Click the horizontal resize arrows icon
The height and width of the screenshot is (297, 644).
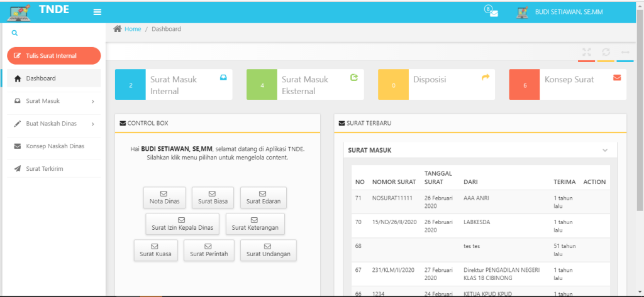[625, 52]
